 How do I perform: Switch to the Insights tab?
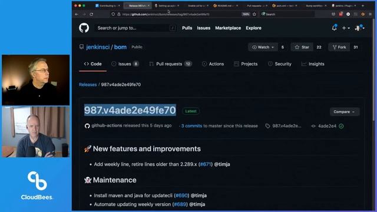[313, 64]
